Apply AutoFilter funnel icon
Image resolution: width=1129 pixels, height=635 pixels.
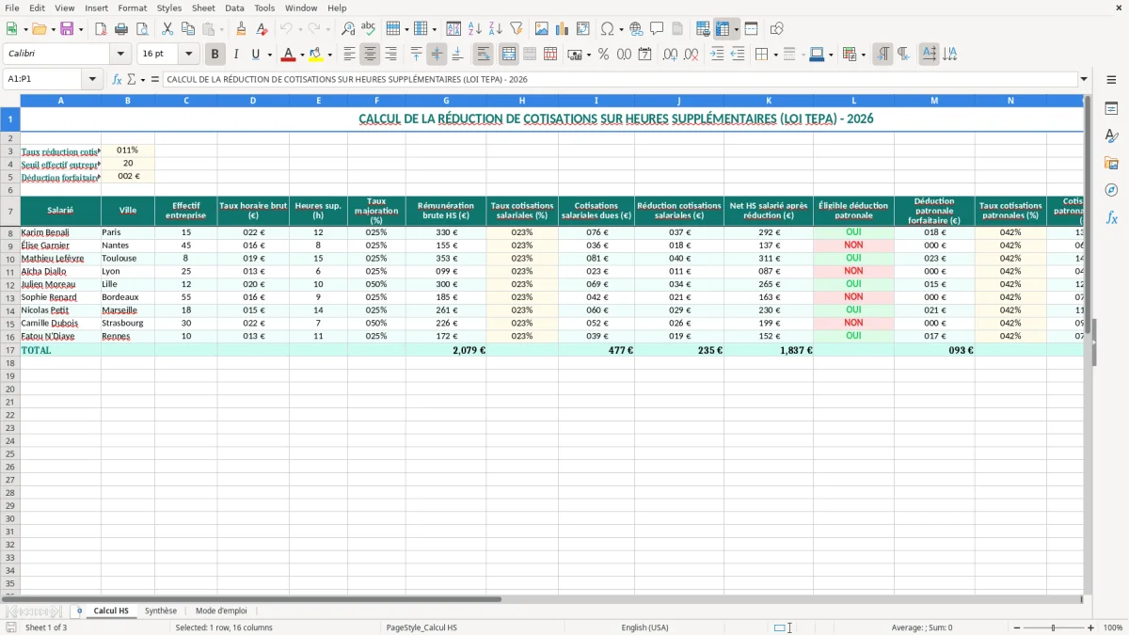516,29
